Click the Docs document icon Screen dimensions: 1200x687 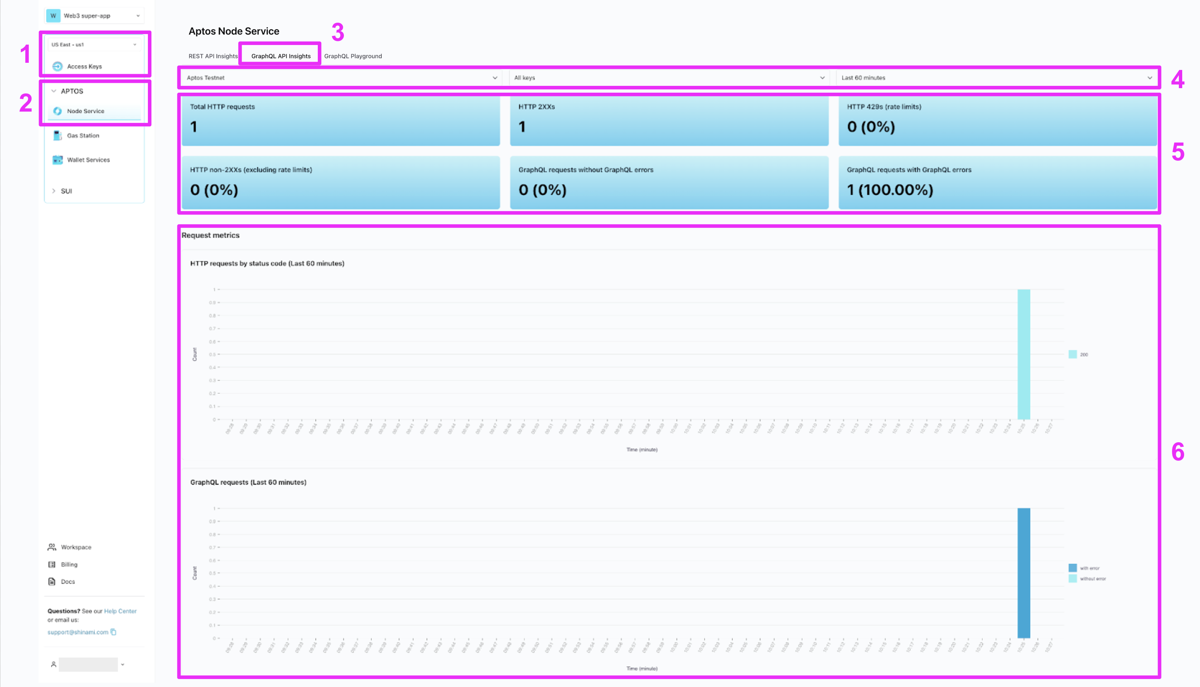pyautogui.click(x=52, y=581)
